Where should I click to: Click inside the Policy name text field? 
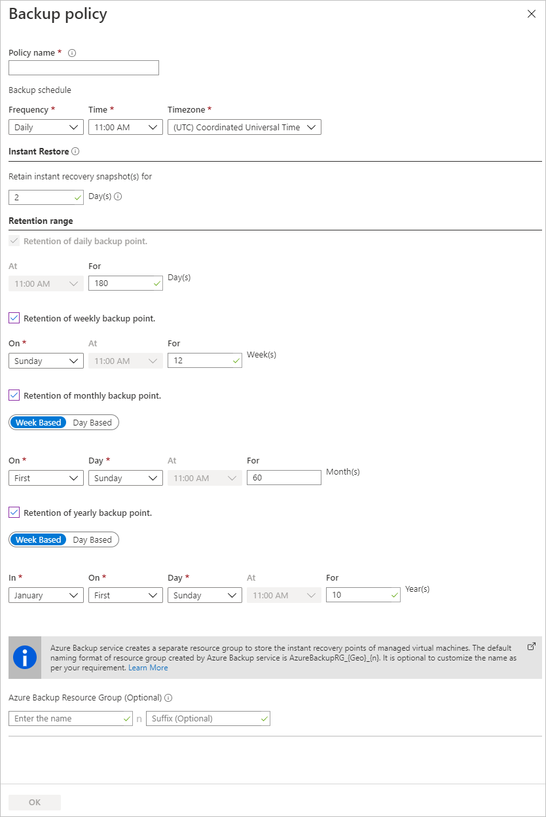(x=83, y=67)
